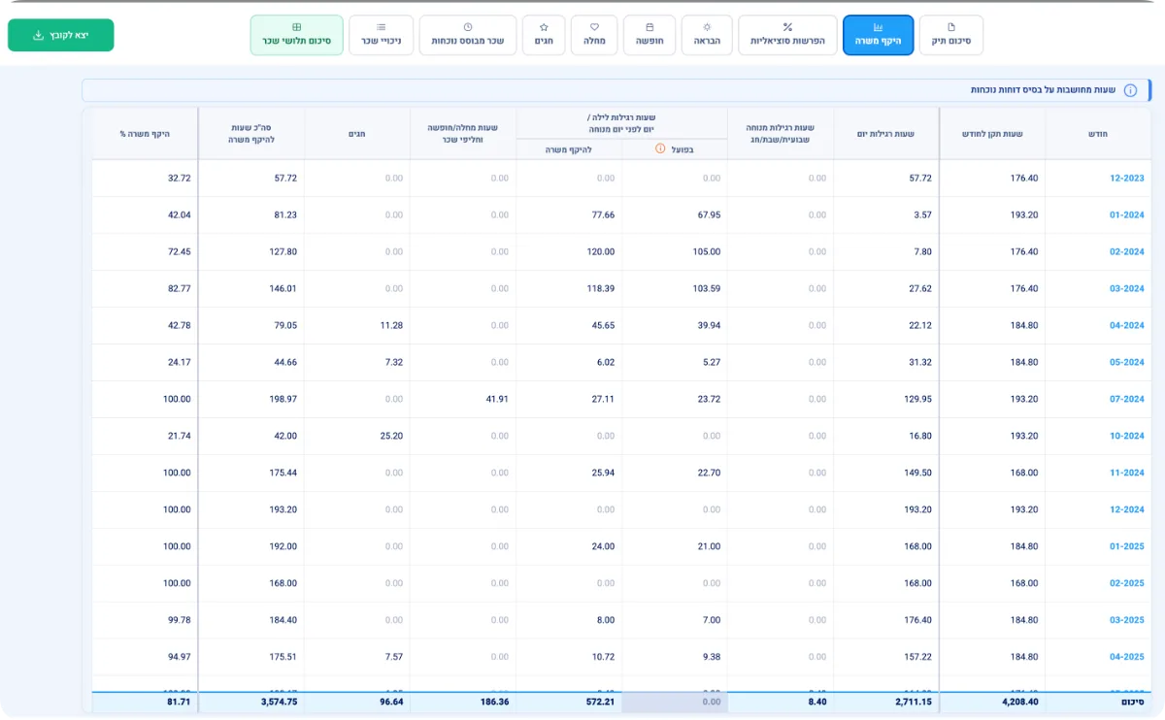Click the orange warning icon next to בפועל
This screenshot has height=720, width=1165.
coord(660,148)
